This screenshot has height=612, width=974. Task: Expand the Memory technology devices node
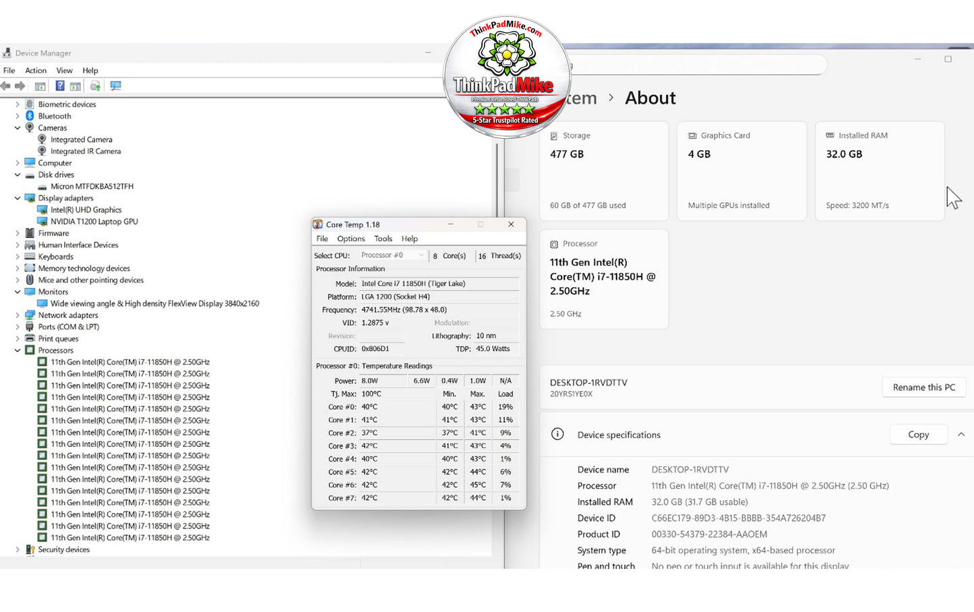tap(18, 268)
